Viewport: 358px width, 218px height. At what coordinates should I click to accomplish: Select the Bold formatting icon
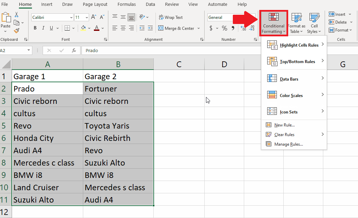click(x=35, y=28)
